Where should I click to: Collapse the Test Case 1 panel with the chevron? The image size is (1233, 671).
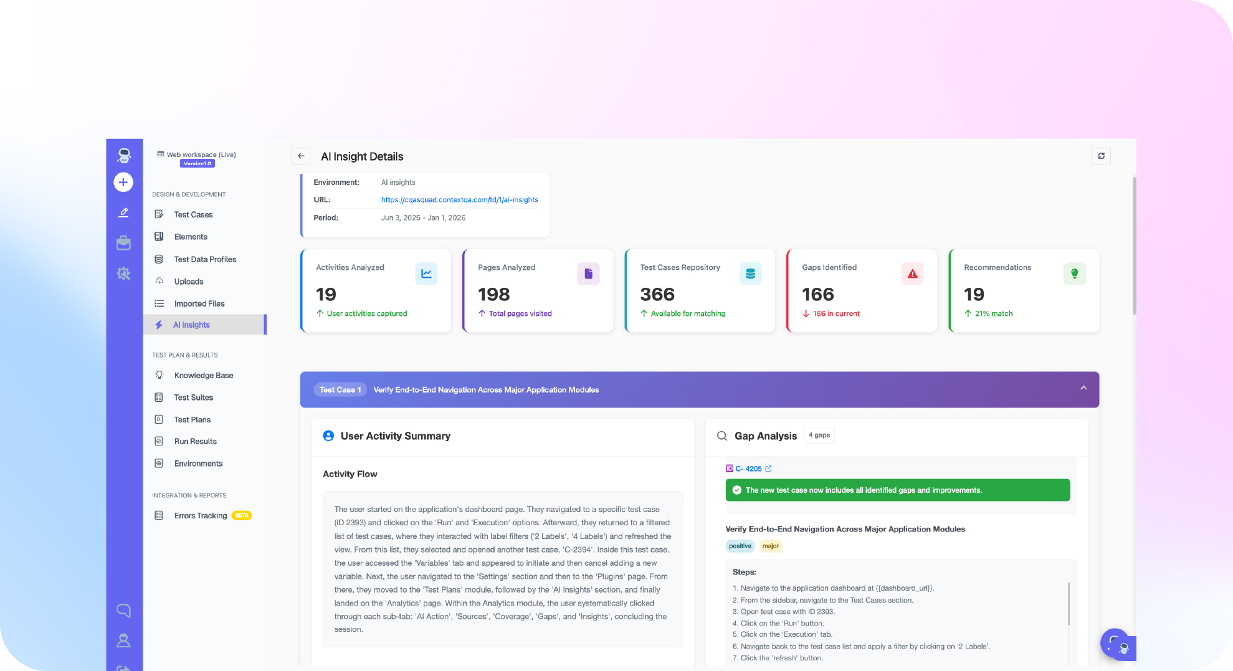1084,388
